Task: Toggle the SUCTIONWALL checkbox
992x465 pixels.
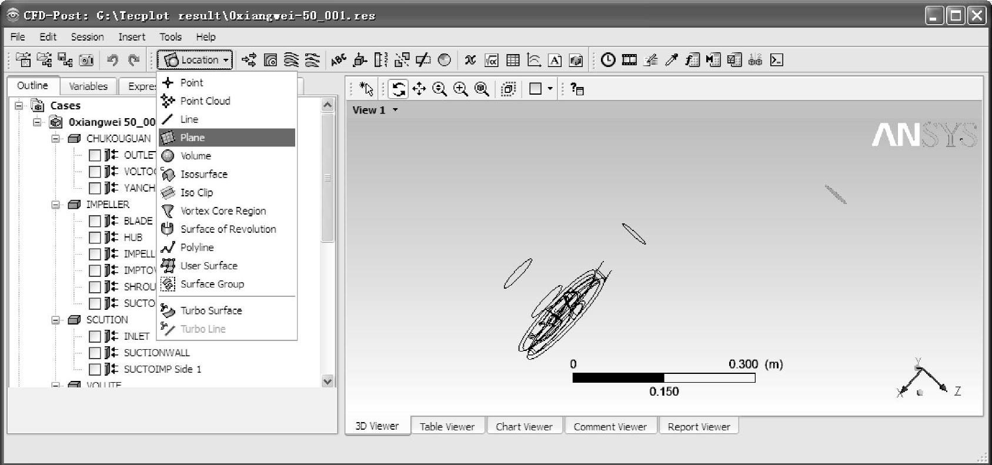Action: coord(95,353)
